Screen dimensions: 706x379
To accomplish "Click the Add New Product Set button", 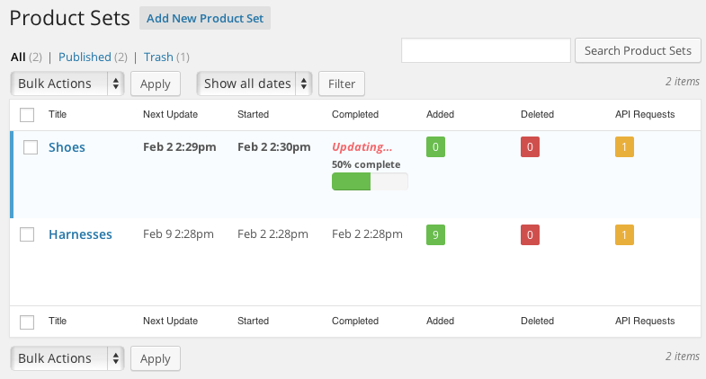I will 205,18.
